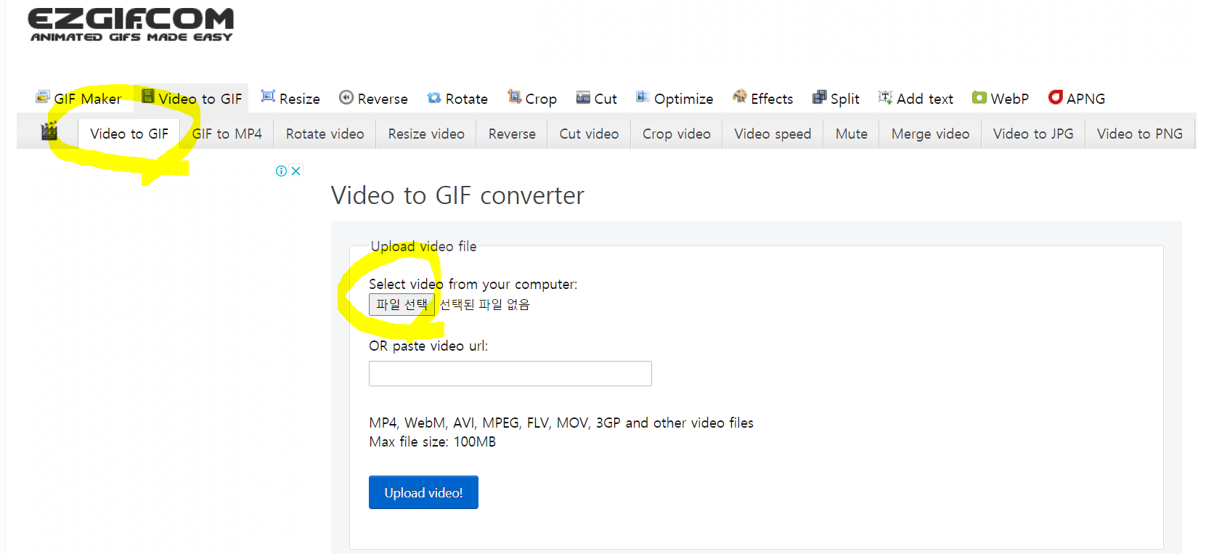1206x554 pixels.
Task: Click the GIF Maker icon
Action: coord(42,97)
